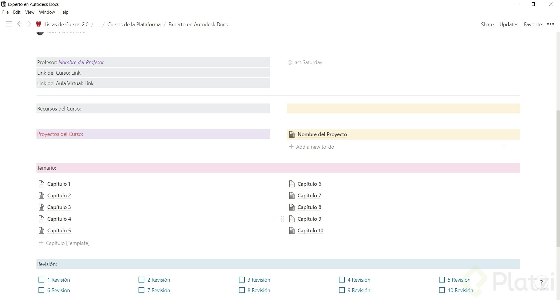
Task: Open the Capítulo 6 page
Action: point(309,184)
